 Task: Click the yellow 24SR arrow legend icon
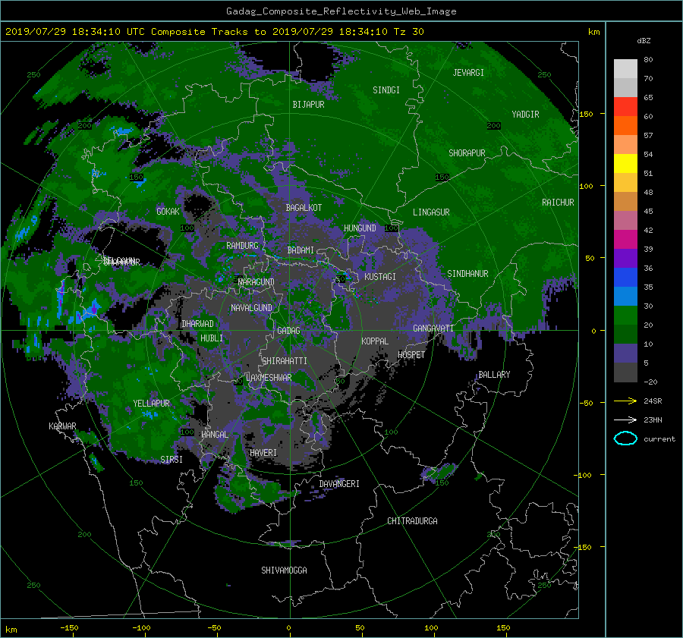pos(625,401)
